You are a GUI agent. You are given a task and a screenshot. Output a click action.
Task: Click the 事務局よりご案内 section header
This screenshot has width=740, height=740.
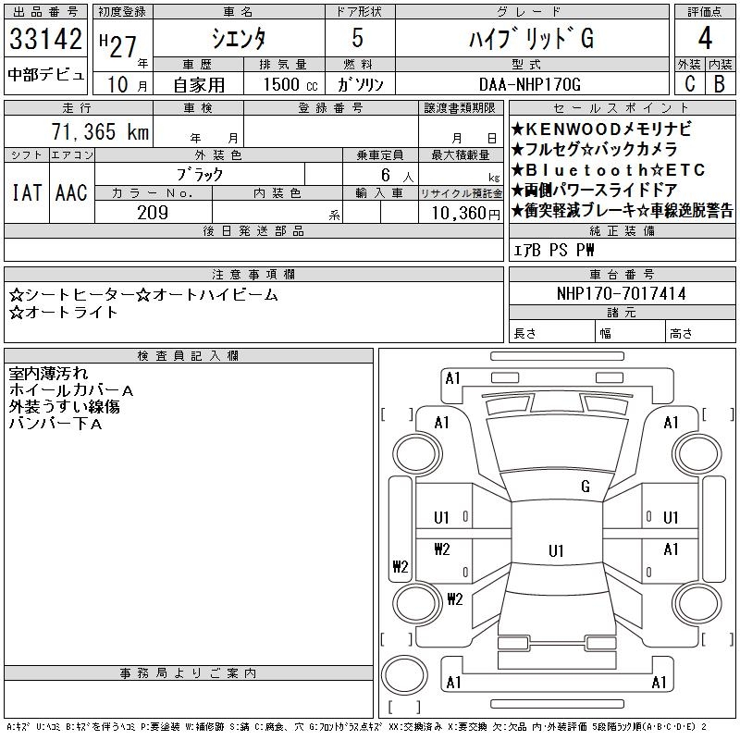pos(189,673)
